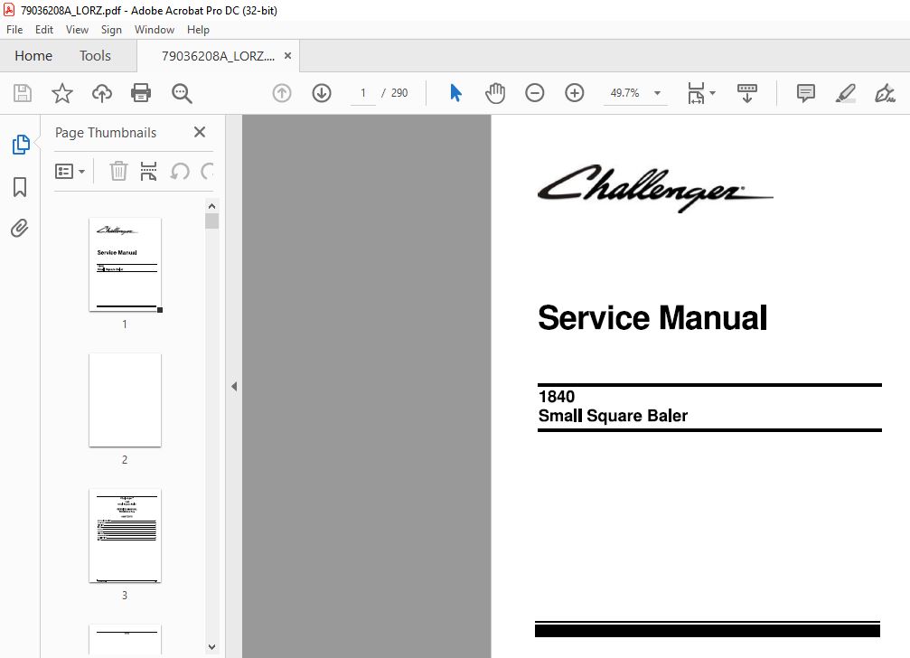Activate the Hand pan tool

coord(495,93)
